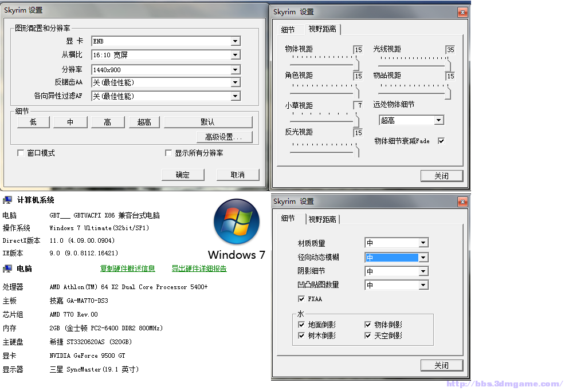Image resolution: width=565 pixels, height=391 pixels.
Task: Click the chipset text "AMD 770 Rev.00"
Action: click(73, 314)
